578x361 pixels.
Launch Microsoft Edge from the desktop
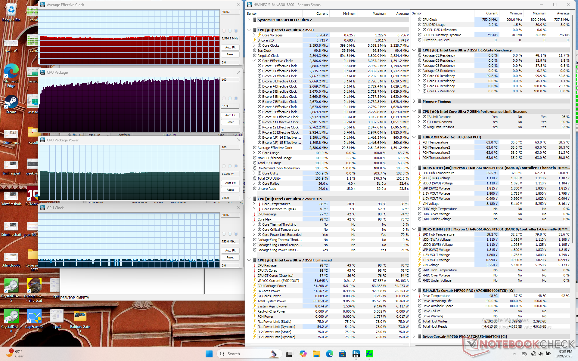[11, 76]
